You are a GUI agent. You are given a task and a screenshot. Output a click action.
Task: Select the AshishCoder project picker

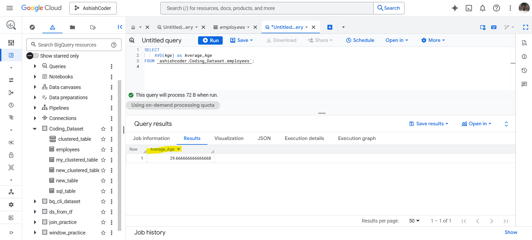(93, 8)
